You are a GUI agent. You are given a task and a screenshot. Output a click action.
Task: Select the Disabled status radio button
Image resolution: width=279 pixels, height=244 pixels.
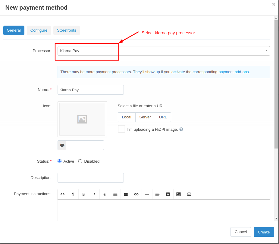point(80,161)
